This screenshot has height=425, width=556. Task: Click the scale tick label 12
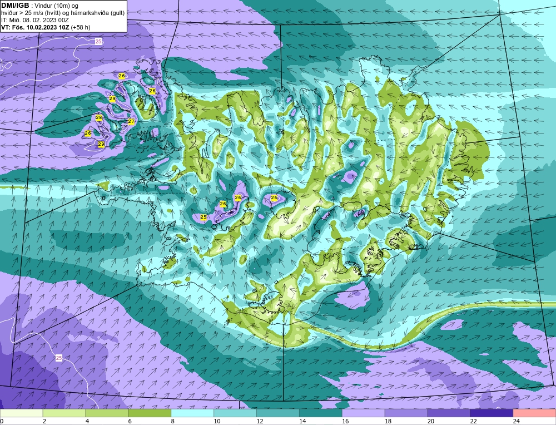point(260,421)
